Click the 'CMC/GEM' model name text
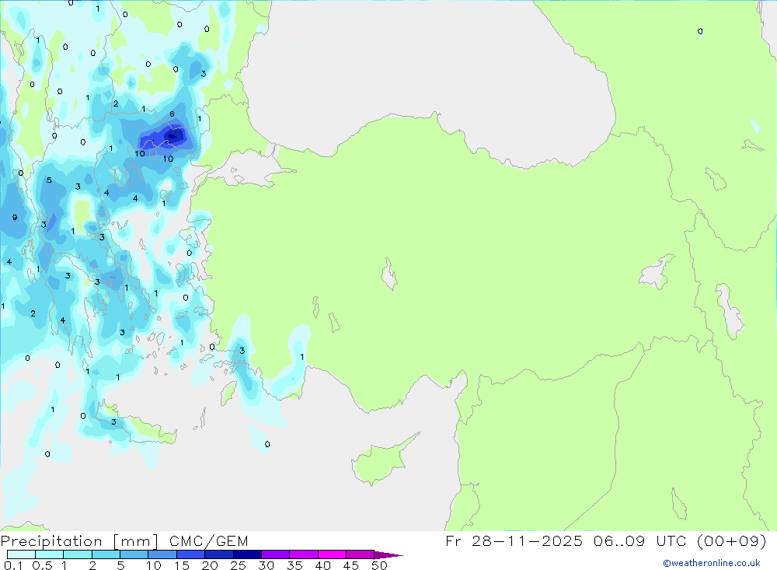Image resolution: width=777 pixels, height=570 pixels. tap(208, 541)
